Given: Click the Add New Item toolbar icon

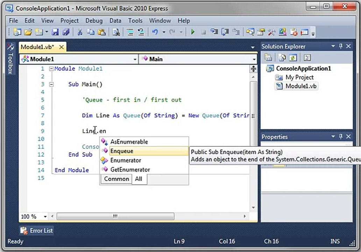Looking at the screenshot, I should click(39, 32).
